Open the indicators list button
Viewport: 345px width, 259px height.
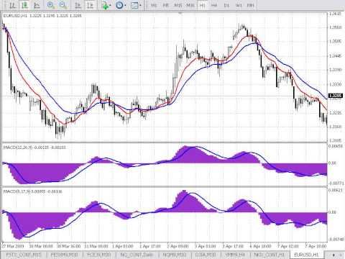point(105,5)
